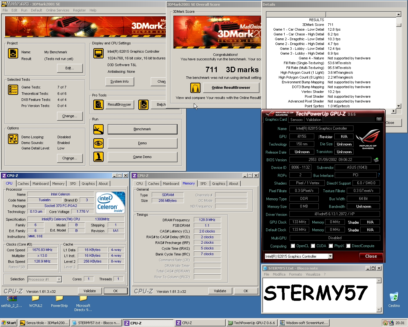Toggle the CUDA checkbox in GPU-Z

[313, 246]
